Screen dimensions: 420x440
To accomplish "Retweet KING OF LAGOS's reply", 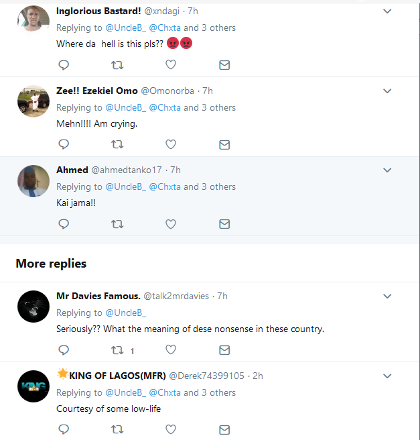I will pyautogui.click(x=117, y=429).
